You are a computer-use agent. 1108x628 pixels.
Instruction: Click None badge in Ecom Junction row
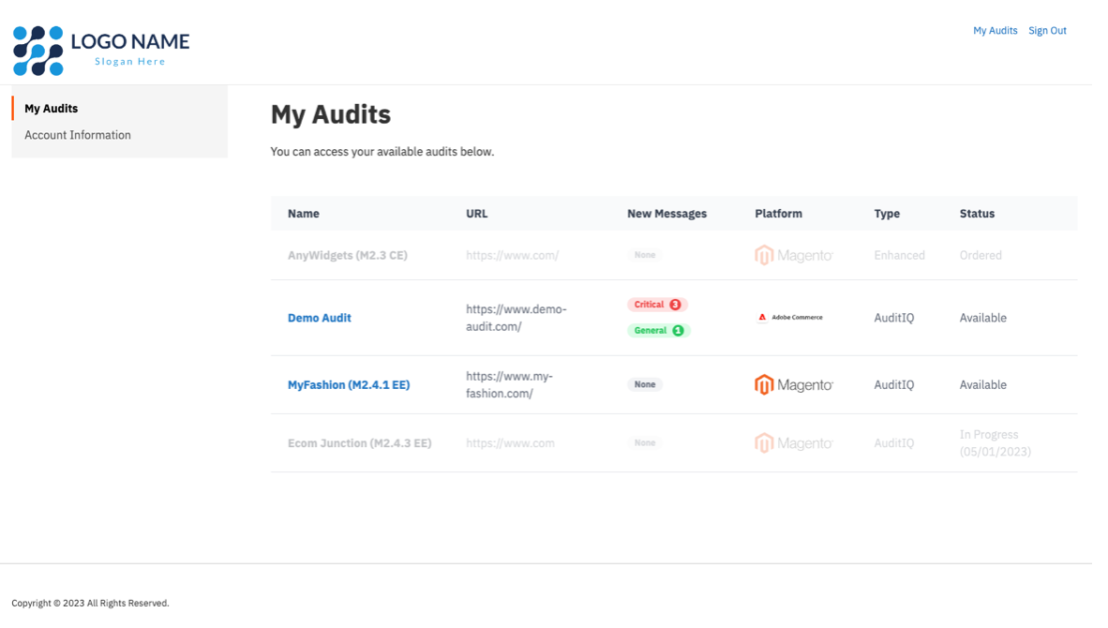644,443
